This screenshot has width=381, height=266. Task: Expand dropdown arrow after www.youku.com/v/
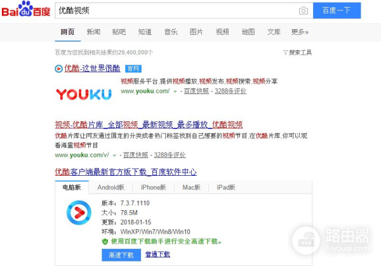pos(114,156)
